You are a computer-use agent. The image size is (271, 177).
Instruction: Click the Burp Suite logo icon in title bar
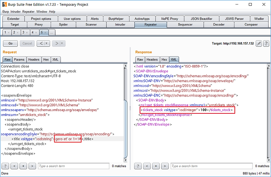5,4
